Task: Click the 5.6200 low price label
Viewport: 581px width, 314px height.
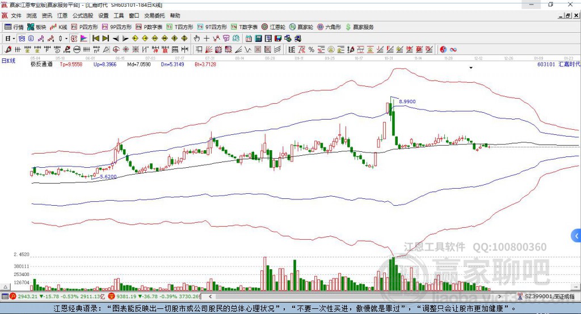Action: [108, 177]
